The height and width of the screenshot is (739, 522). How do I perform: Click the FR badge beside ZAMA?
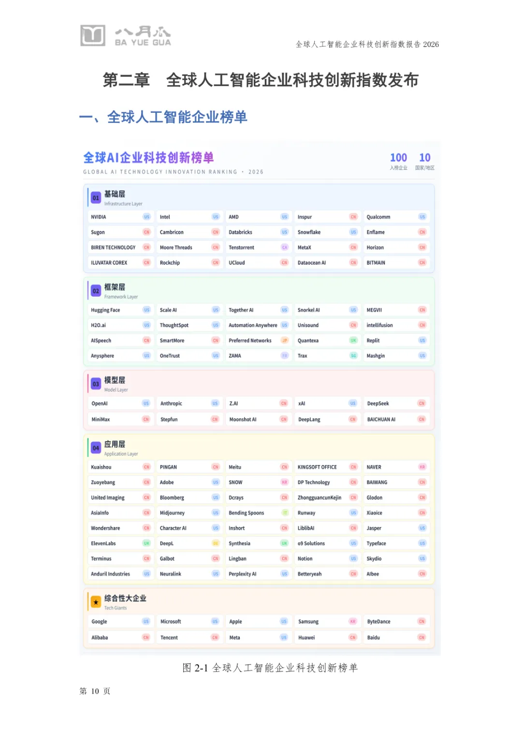tap(285, 356)
